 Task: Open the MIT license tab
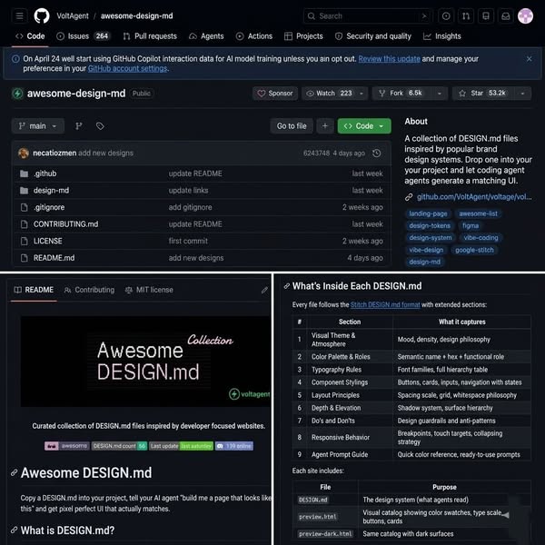pos(149,290)
